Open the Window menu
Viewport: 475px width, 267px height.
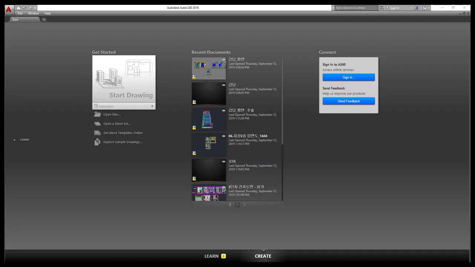(33, 13)
